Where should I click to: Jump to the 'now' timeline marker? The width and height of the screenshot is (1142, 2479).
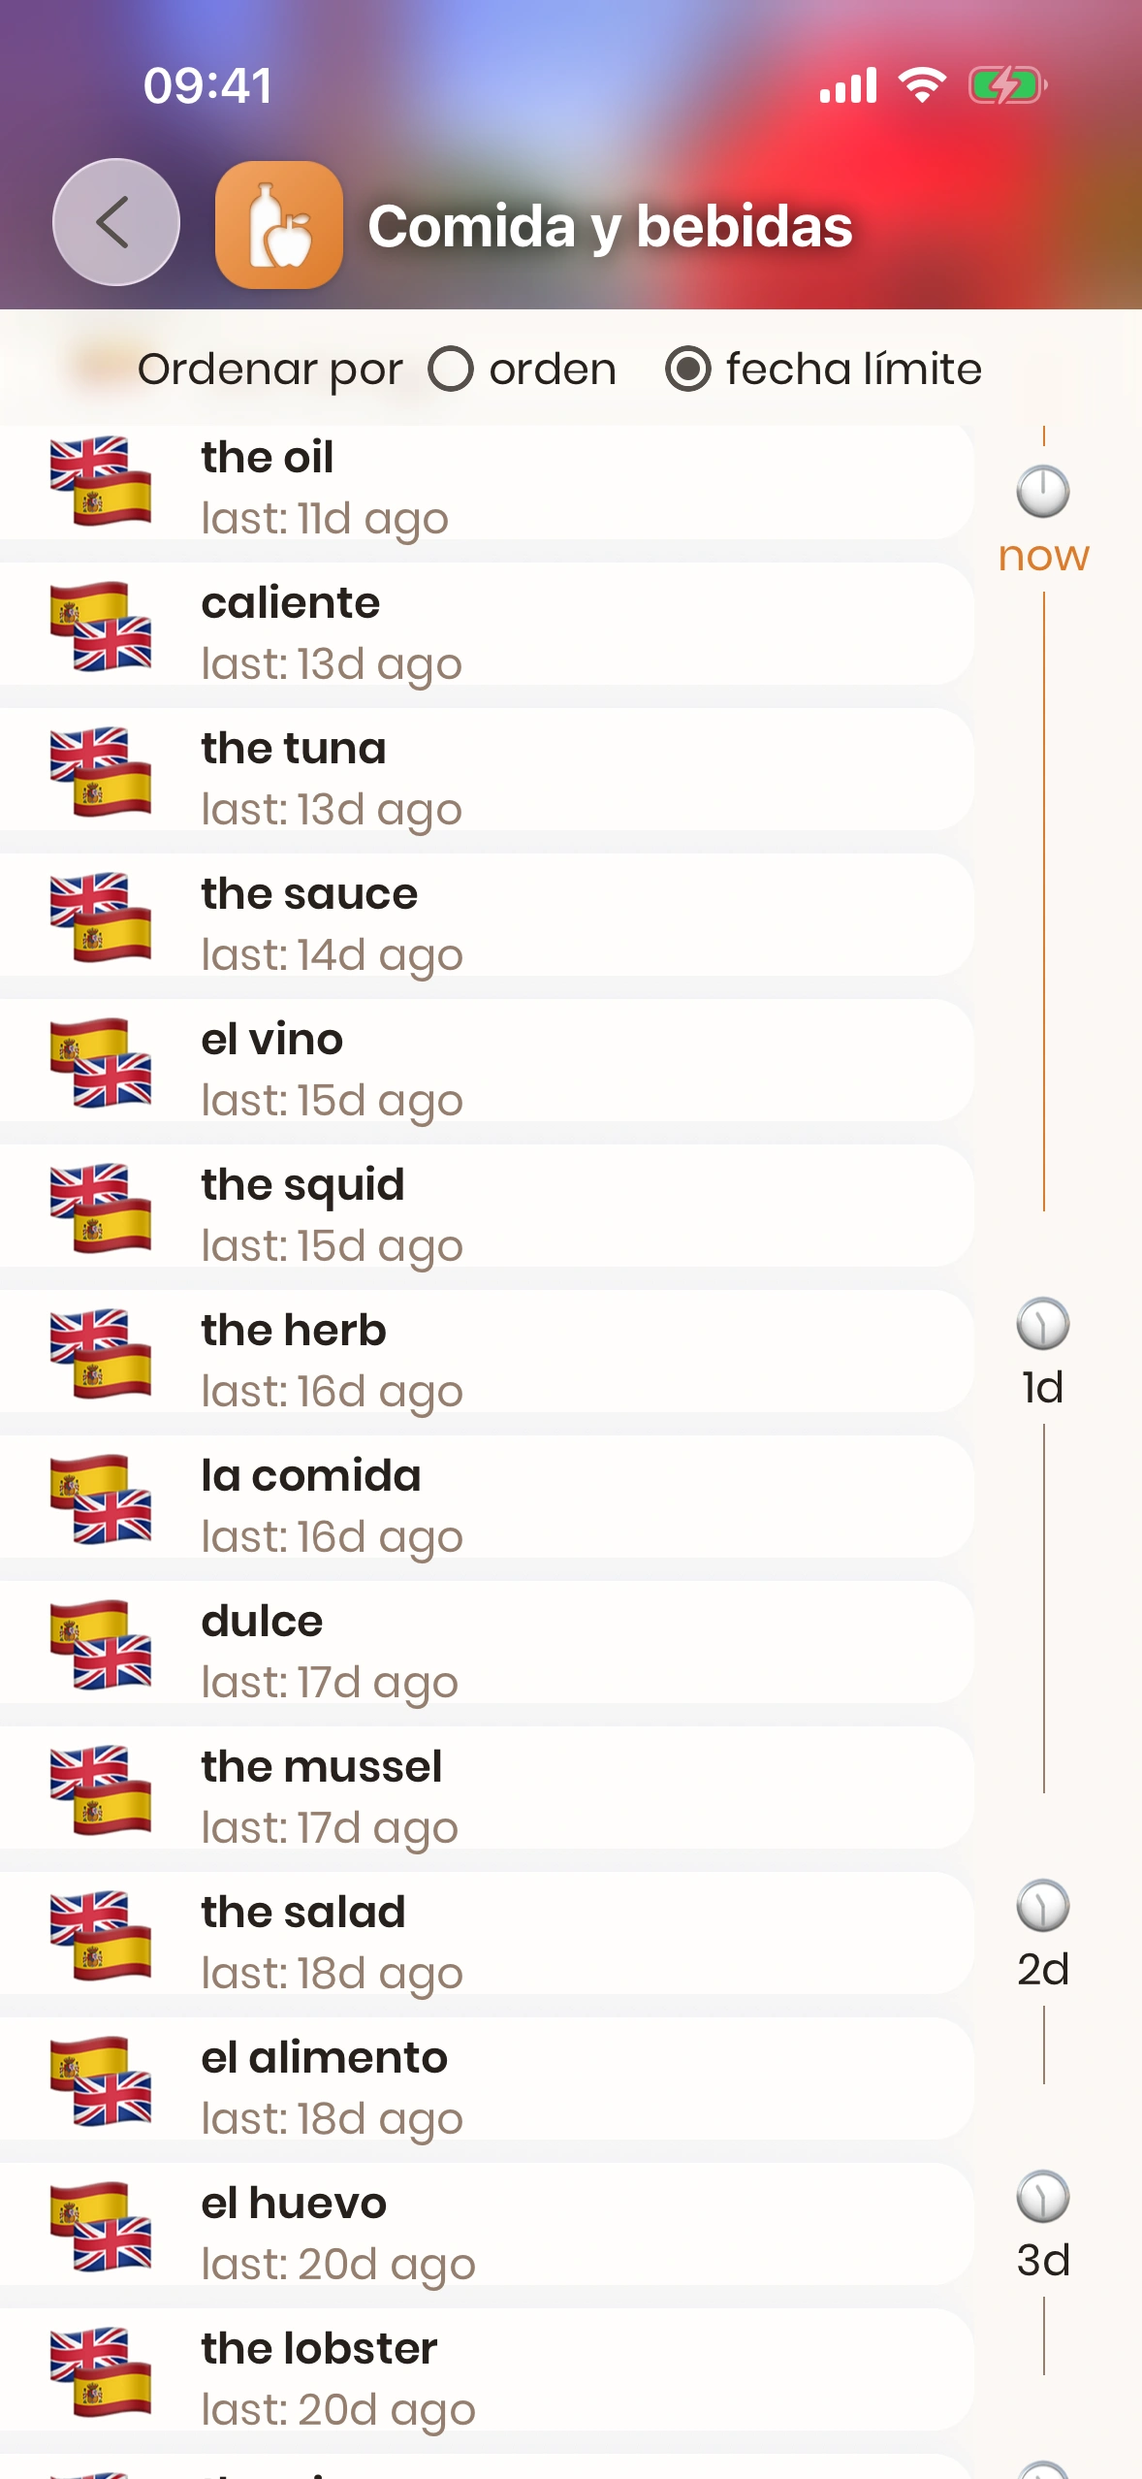coord(1044,557)
